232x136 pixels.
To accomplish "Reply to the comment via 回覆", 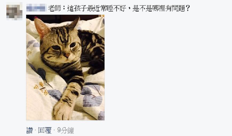I will coord(45,130).
